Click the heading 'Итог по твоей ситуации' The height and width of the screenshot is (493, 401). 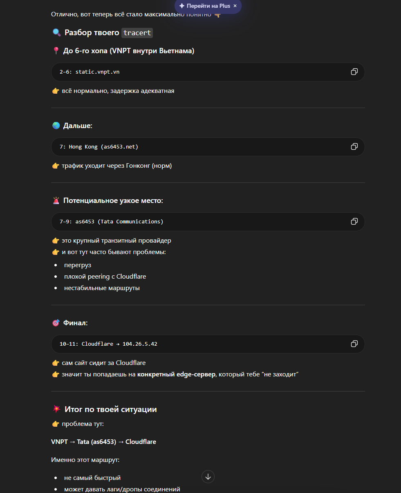110,409
